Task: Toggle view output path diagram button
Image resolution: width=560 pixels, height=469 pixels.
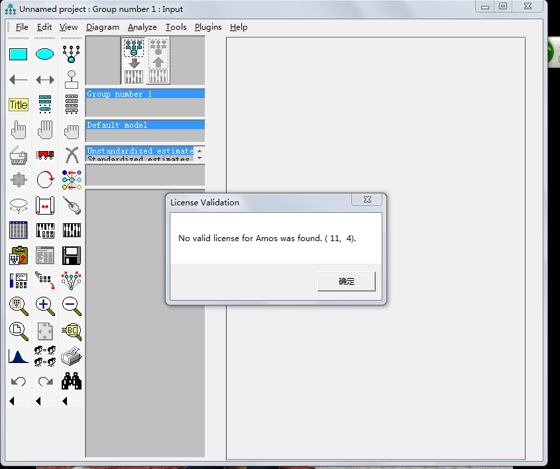Action: click(x=158, y=61)
